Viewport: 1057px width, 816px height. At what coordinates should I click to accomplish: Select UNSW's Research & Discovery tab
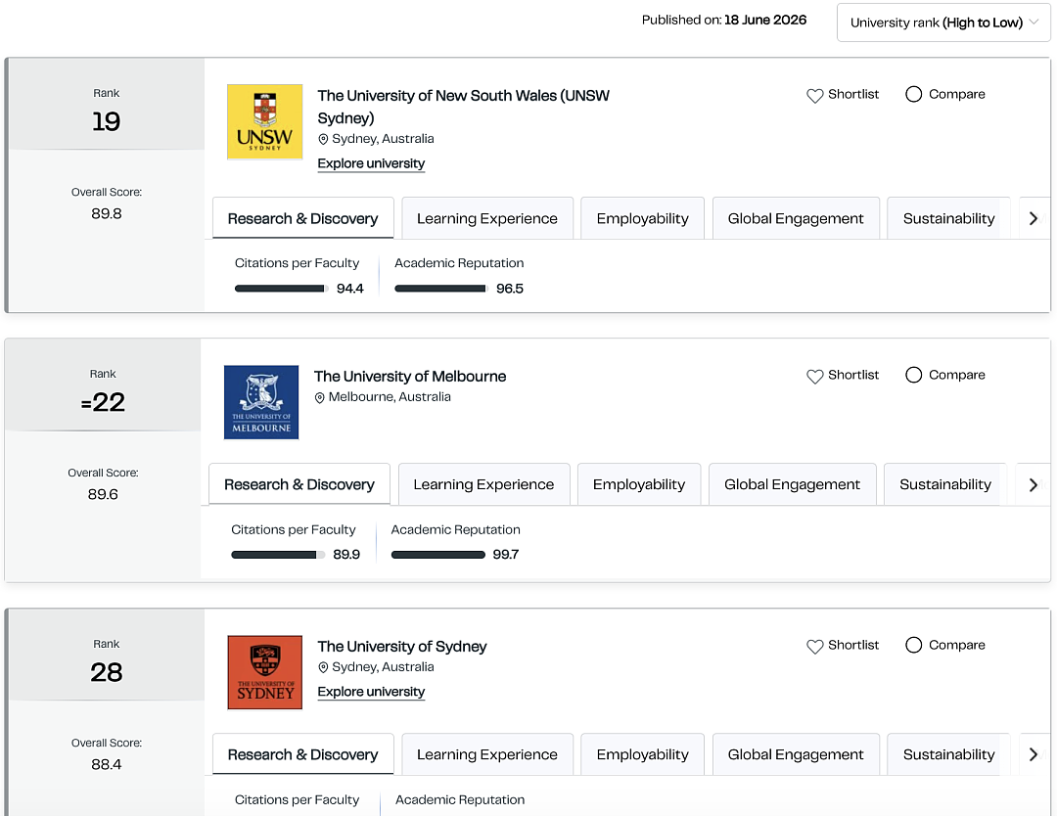[x=302, y=218]
